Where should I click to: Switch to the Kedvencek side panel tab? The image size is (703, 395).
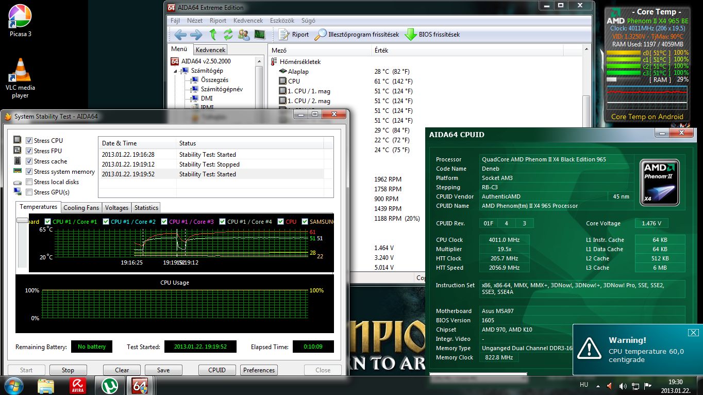[x=210, y=50]
